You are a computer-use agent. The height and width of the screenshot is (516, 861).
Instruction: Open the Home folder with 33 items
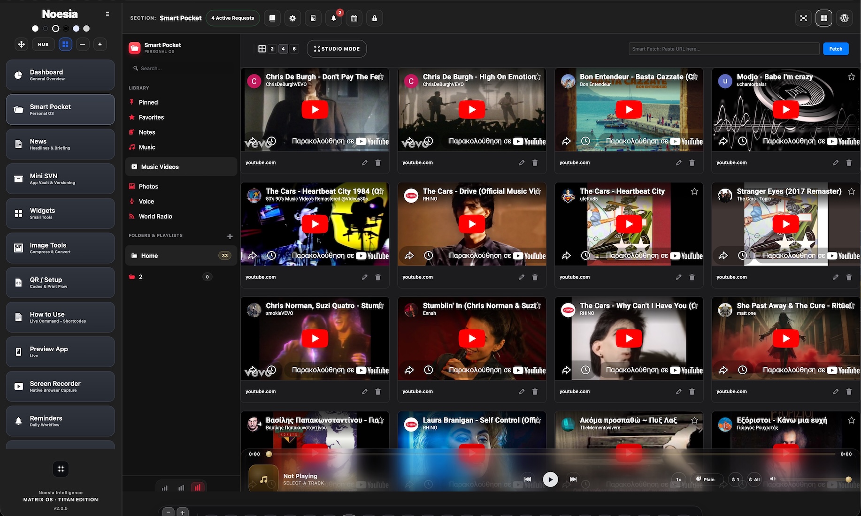pyautogui.click(x=181, y=256)
